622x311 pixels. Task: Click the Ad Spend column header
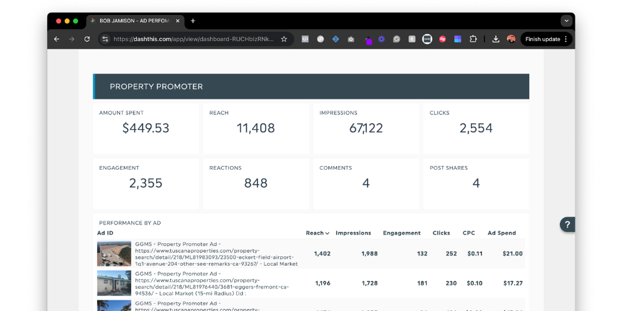point(502,233)
